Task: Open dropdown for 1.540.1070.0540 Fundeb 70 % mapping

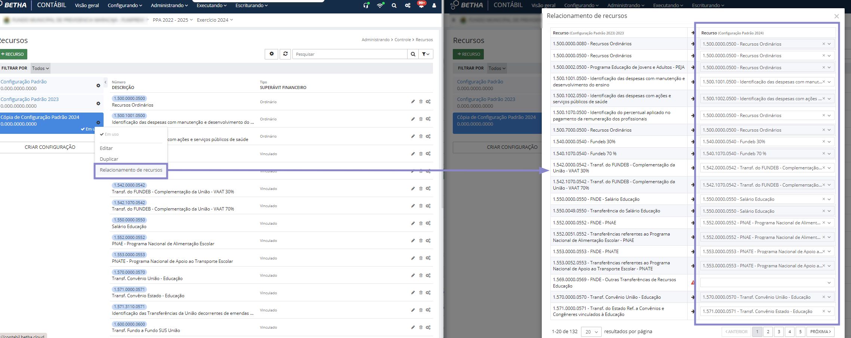Action: (829, 154)
